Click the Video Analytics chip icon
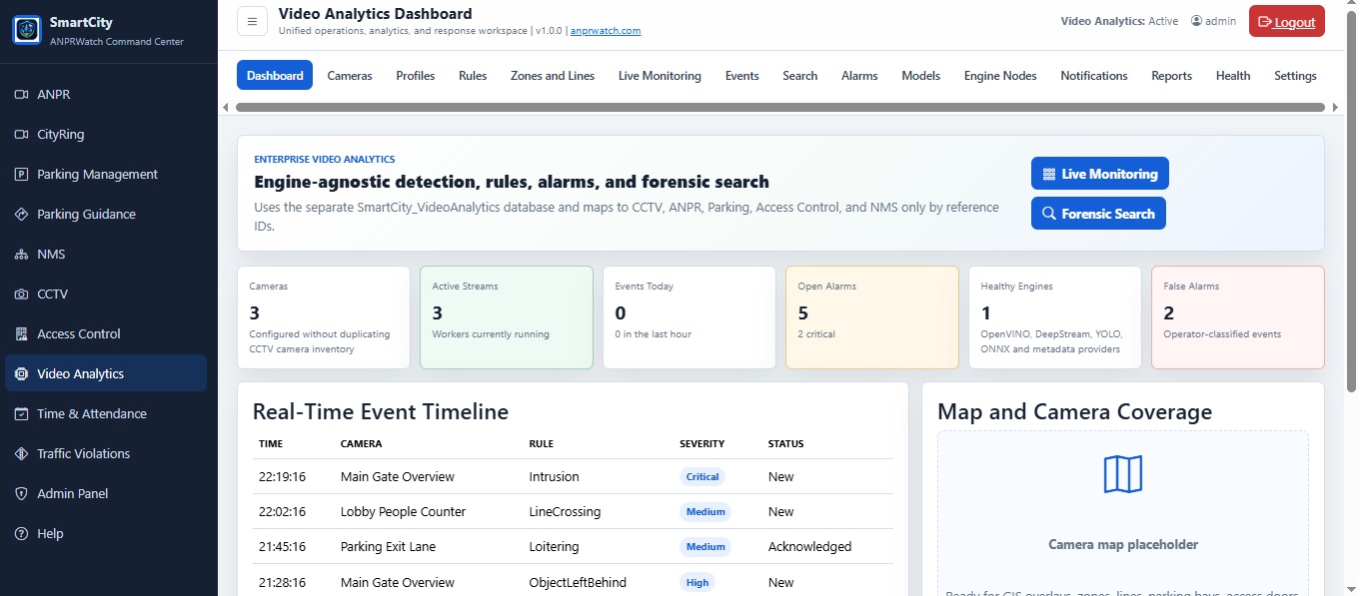 (x=21, y=374)
